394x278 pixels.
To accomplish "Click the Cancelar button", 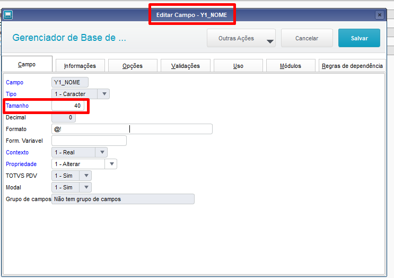I will [x=307, y=38].
